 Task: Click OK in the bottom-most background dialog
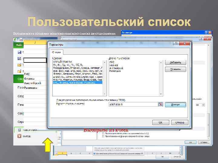[x=162, y=157]
